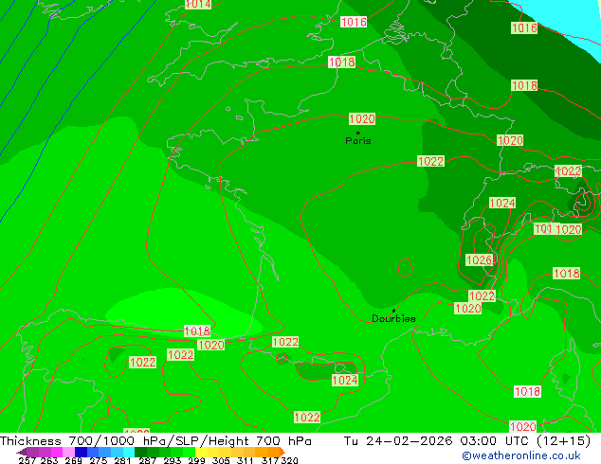This screenshot has height=464, width=601.
Task: Click the 1016 label over southeast England
Action: [x=354, y=22]
